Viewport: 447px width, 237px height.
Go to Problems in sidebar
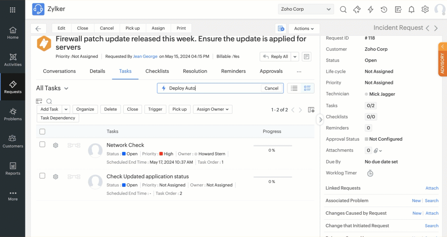13,114
